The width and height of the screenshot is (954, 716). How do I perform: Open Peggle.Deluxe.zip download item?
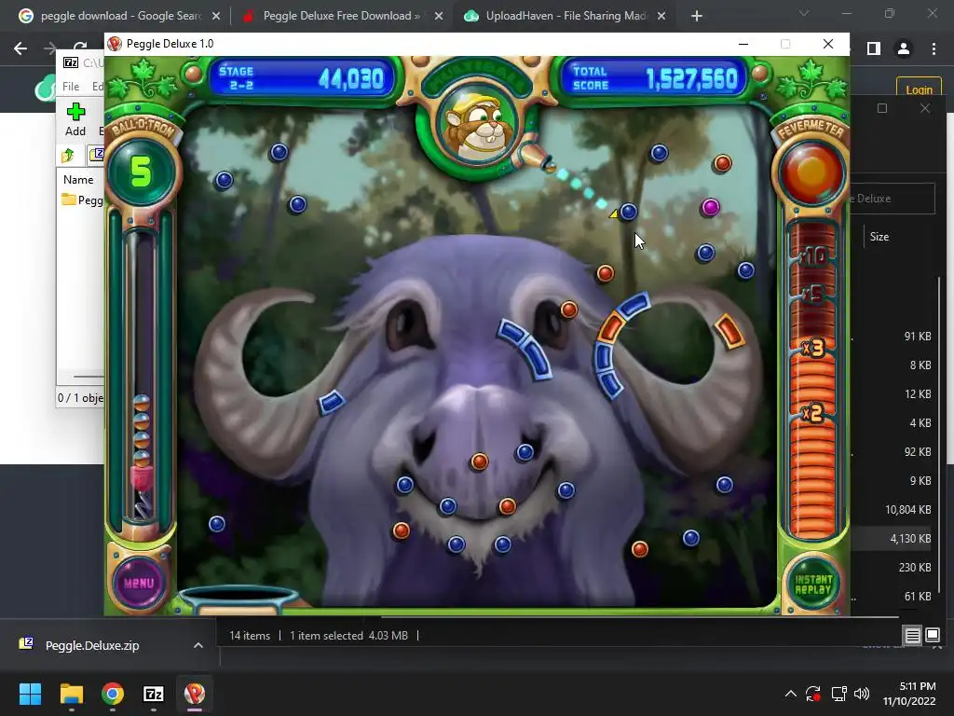92,645
